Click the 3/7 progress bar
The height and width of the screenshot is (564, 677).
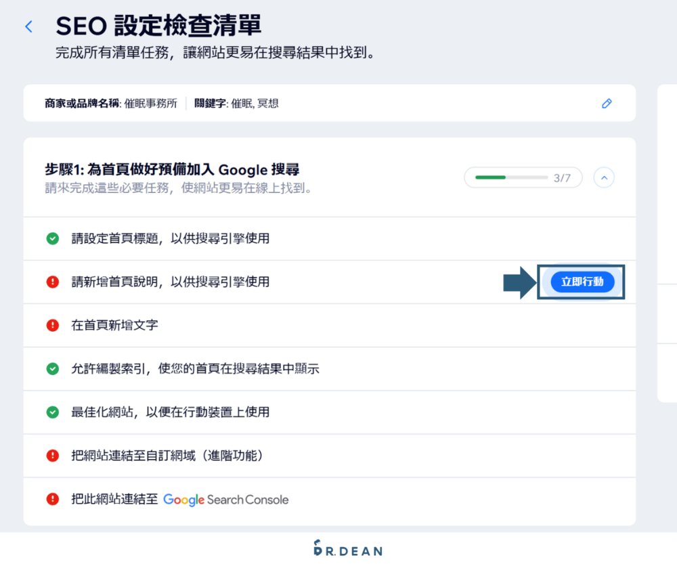pos(523,177)
